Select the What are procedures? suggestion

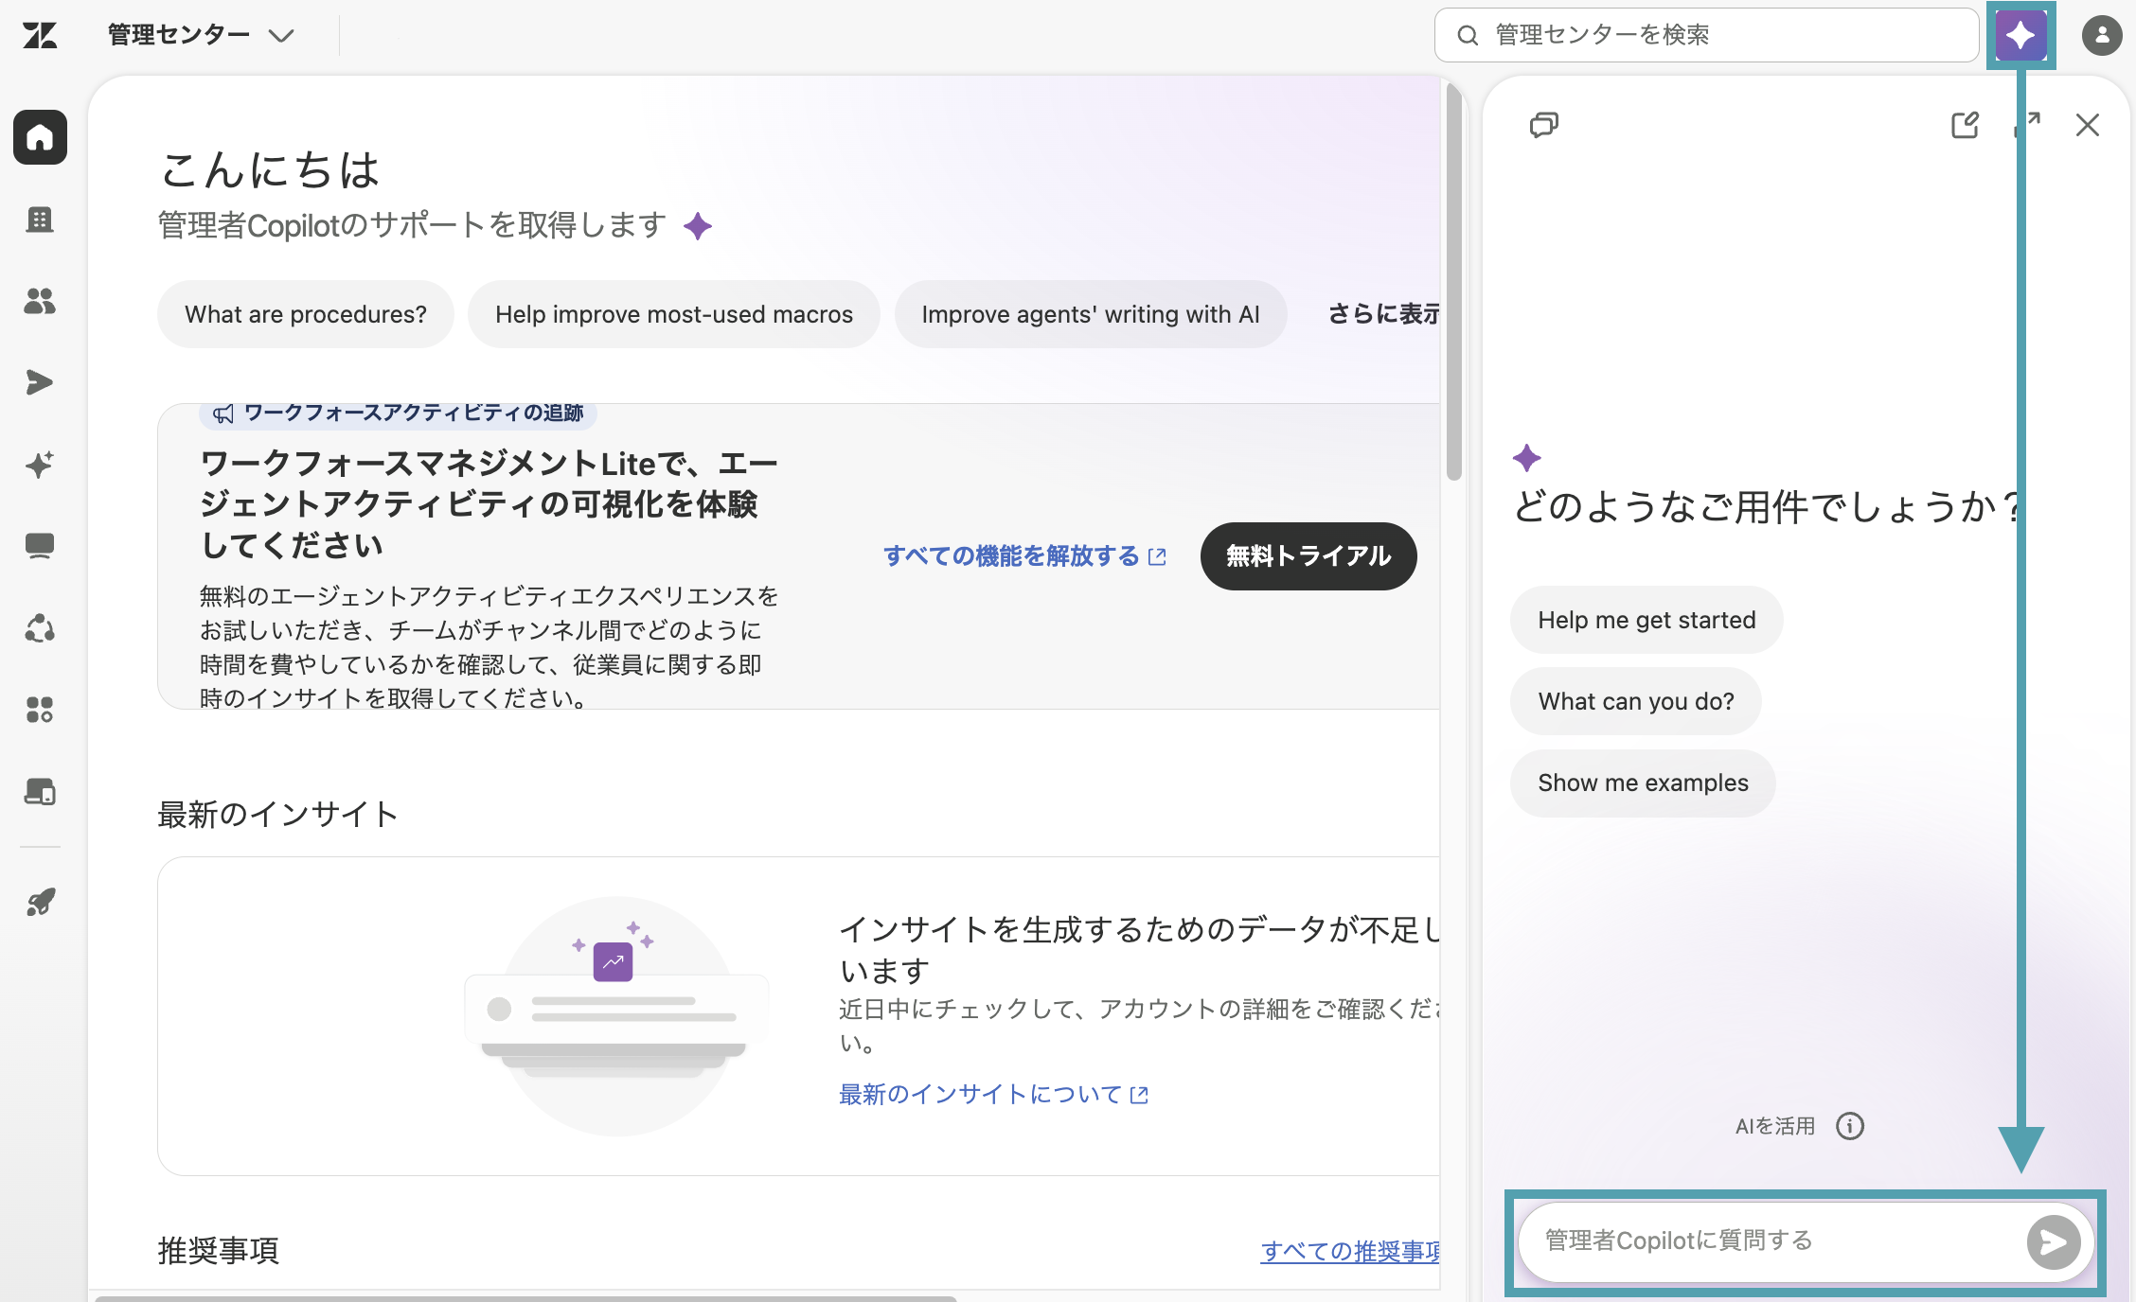pyautogui.click(x=306, y=314)
